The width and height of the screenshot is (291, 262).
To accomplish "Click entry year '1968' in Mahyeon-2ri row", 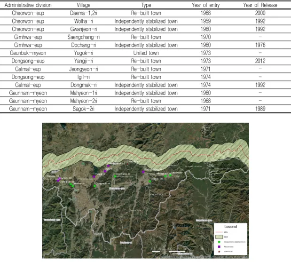I will [205, 101].
